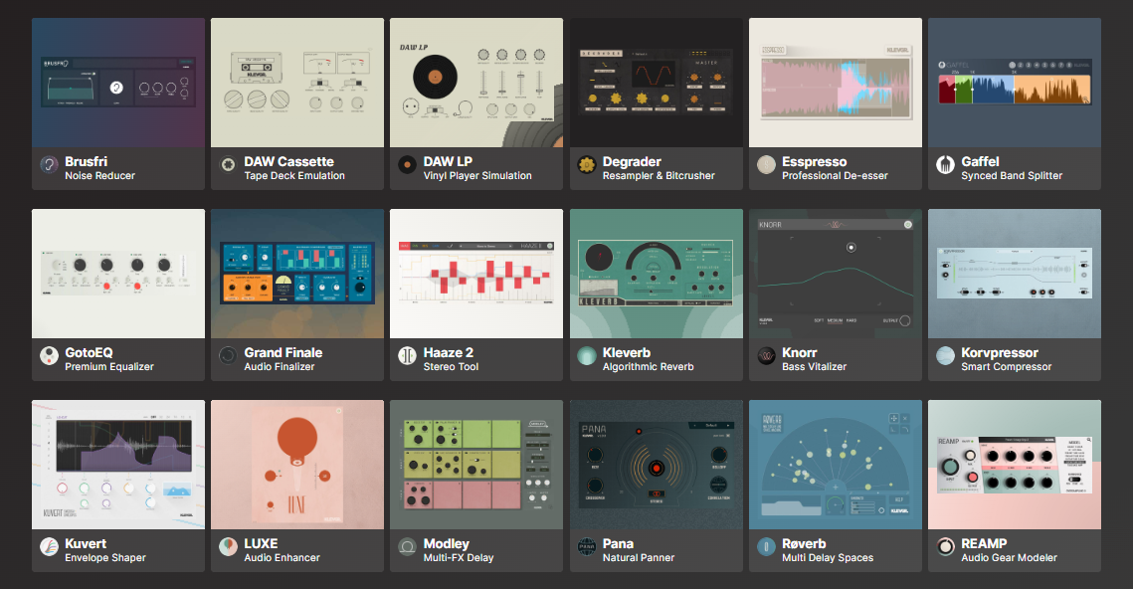The image size is (1133, 589).
Task: Select the Grand Finale interface thumbnail
Action: 297,274
